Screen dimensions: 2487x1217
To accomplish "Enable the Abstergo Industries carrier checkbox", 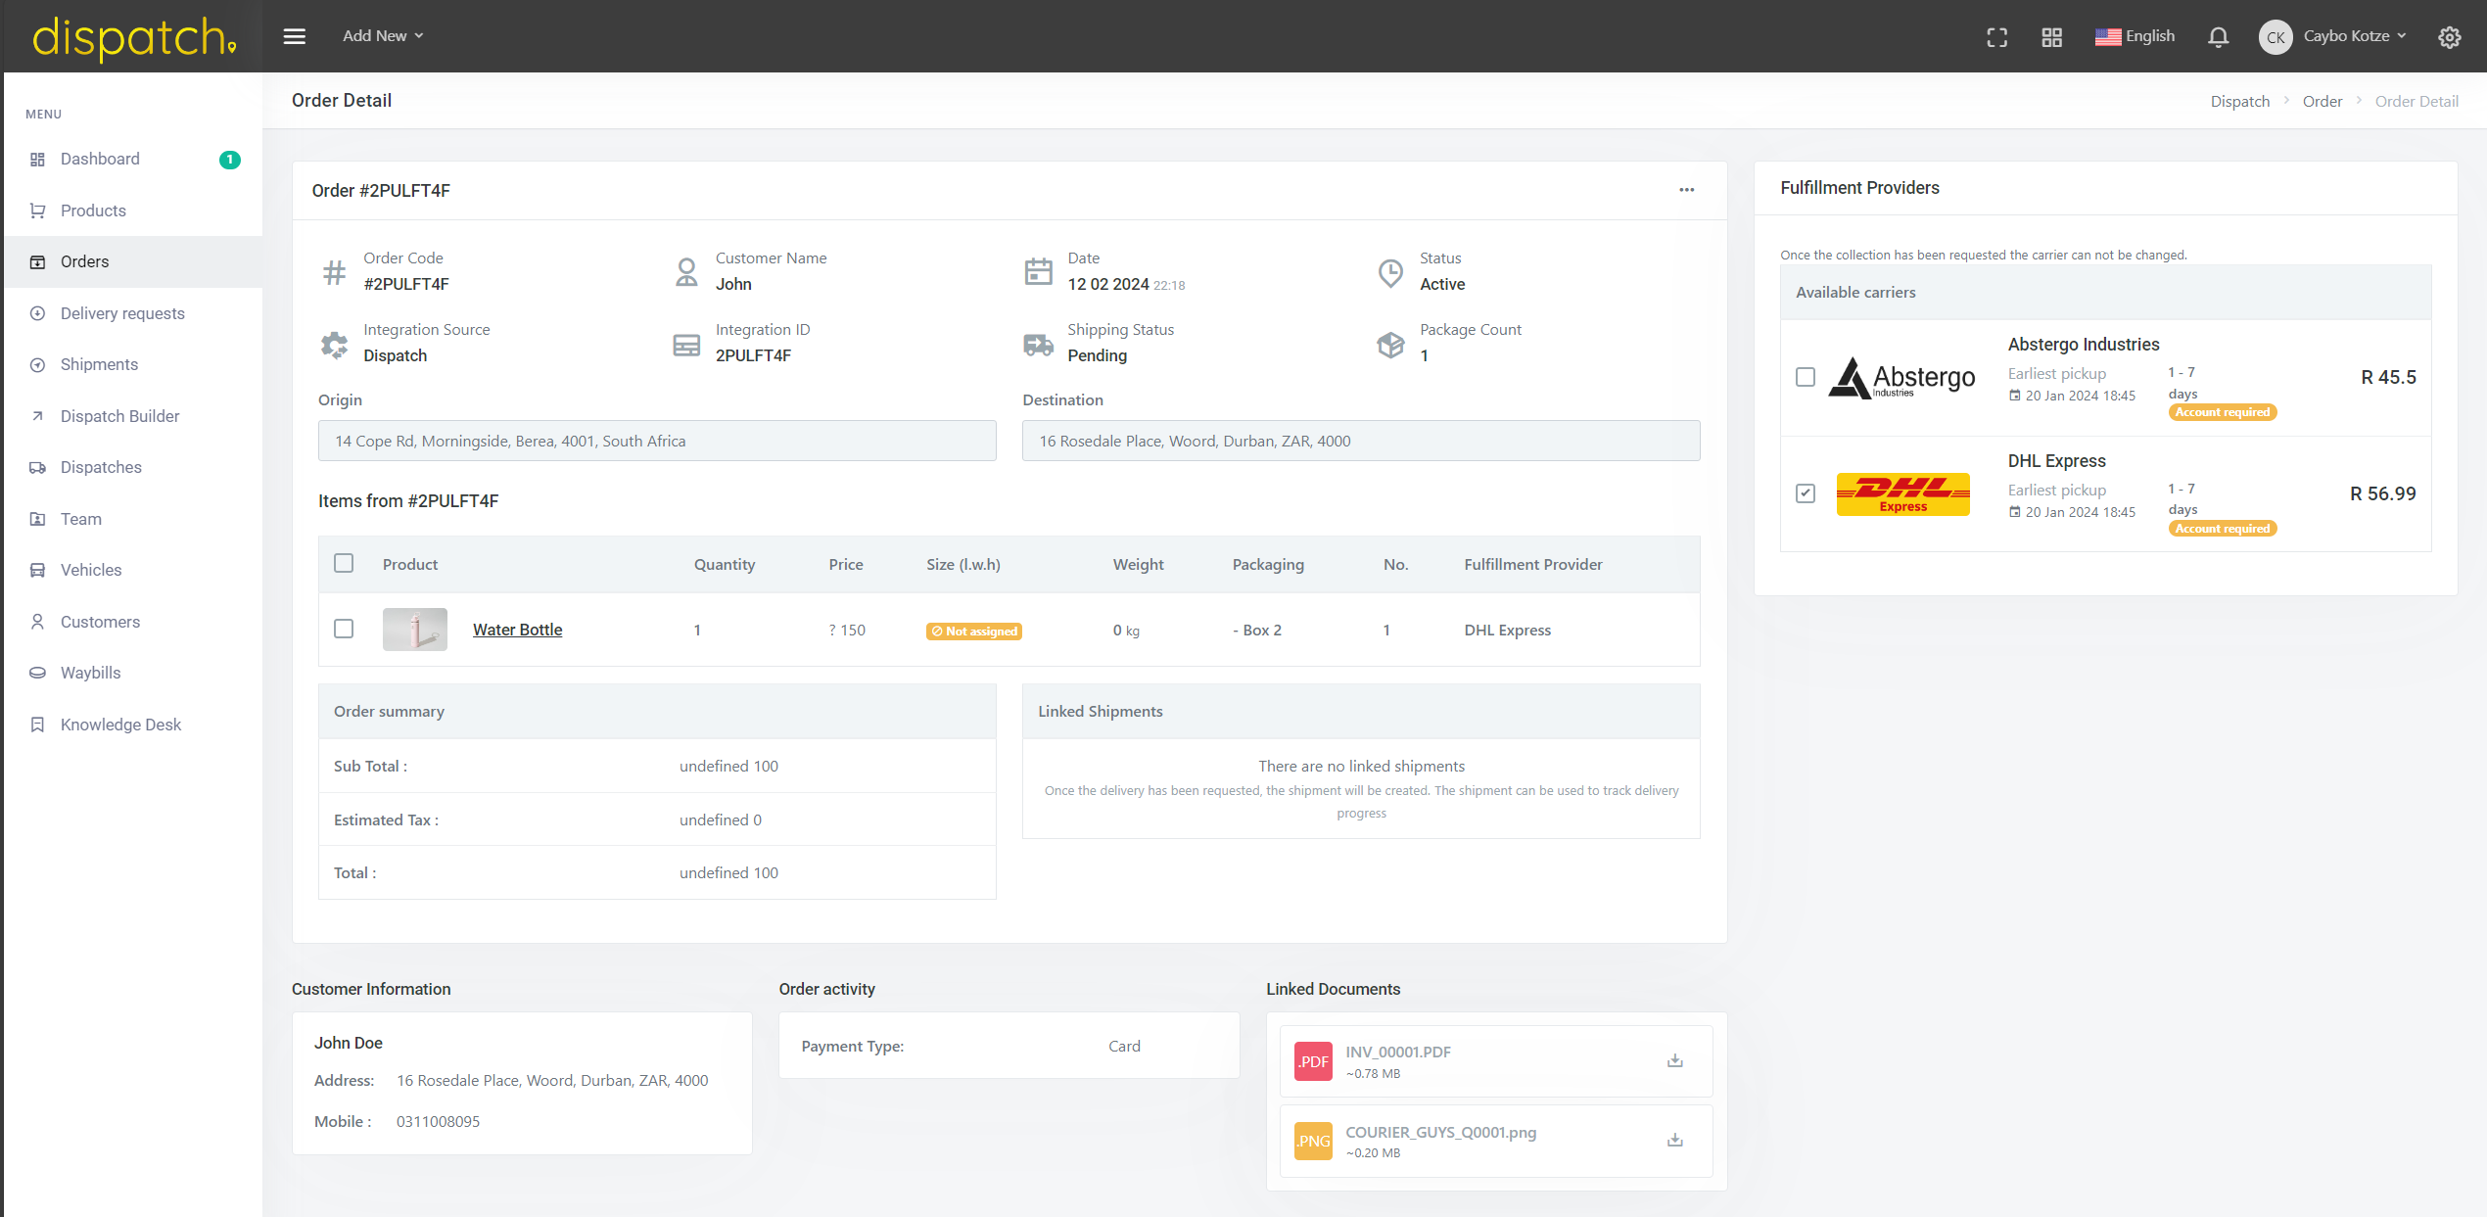I will pos(1805,377).
